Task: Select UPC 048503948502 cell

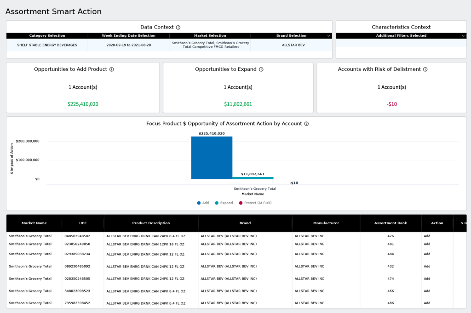Action: tap(77, 236)
